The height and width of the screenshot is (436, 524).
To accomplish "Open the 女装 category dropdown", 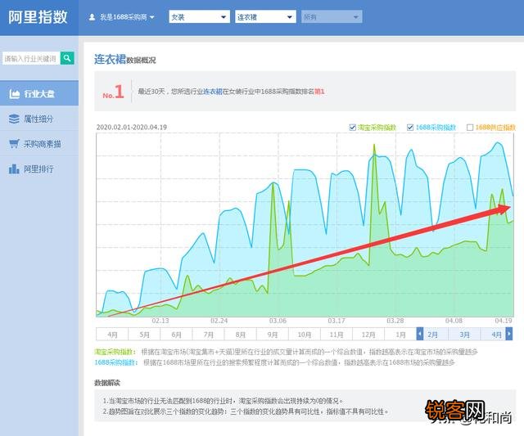I will (x=199, y=16).
